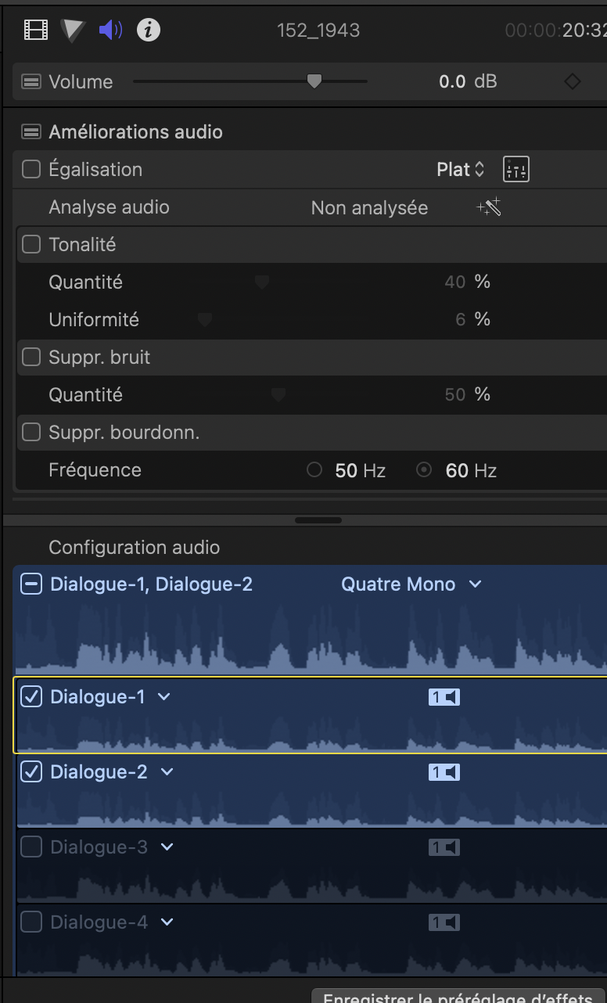Screen dimensions: 607x1003
Task: Click the Améliorations audio section header
Action: tap(135, 131)
